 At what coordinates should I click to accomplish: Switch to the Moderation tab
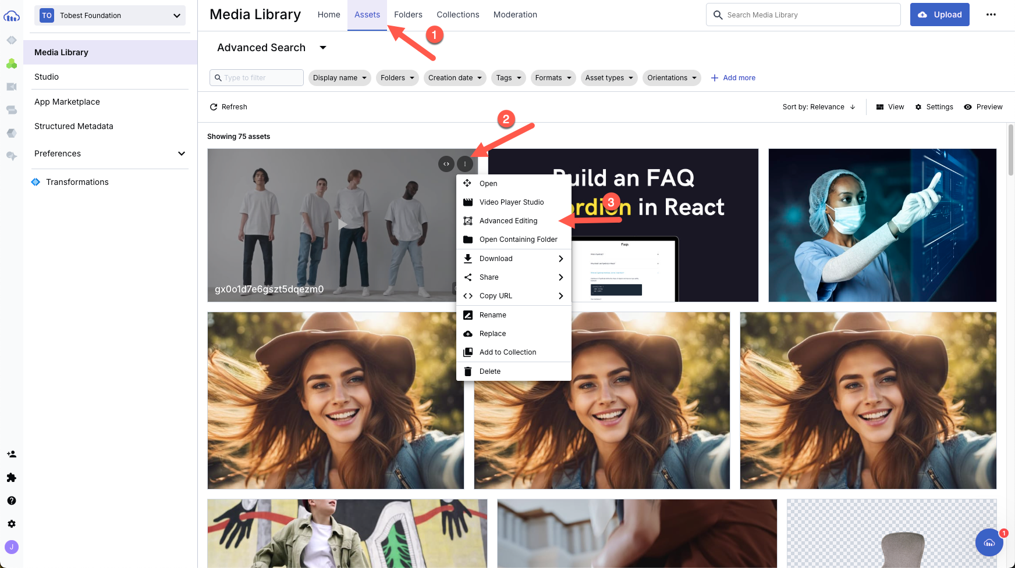click(515, 15)
